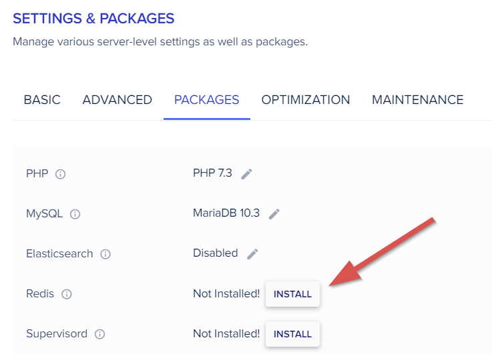The height and width of the screenshot is (362, 492).
Task: Install the Redis package
Action: click(292, 294)
